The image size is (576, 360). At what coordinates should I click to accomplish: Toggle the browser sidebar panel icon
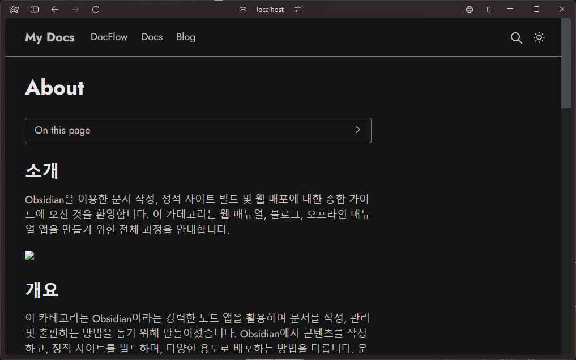35,10
